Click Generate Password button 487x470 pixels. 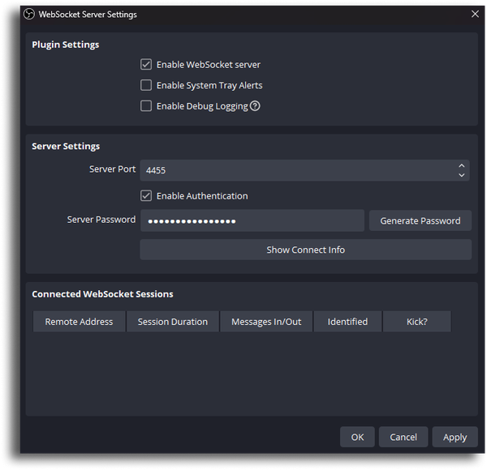[420, 220]
